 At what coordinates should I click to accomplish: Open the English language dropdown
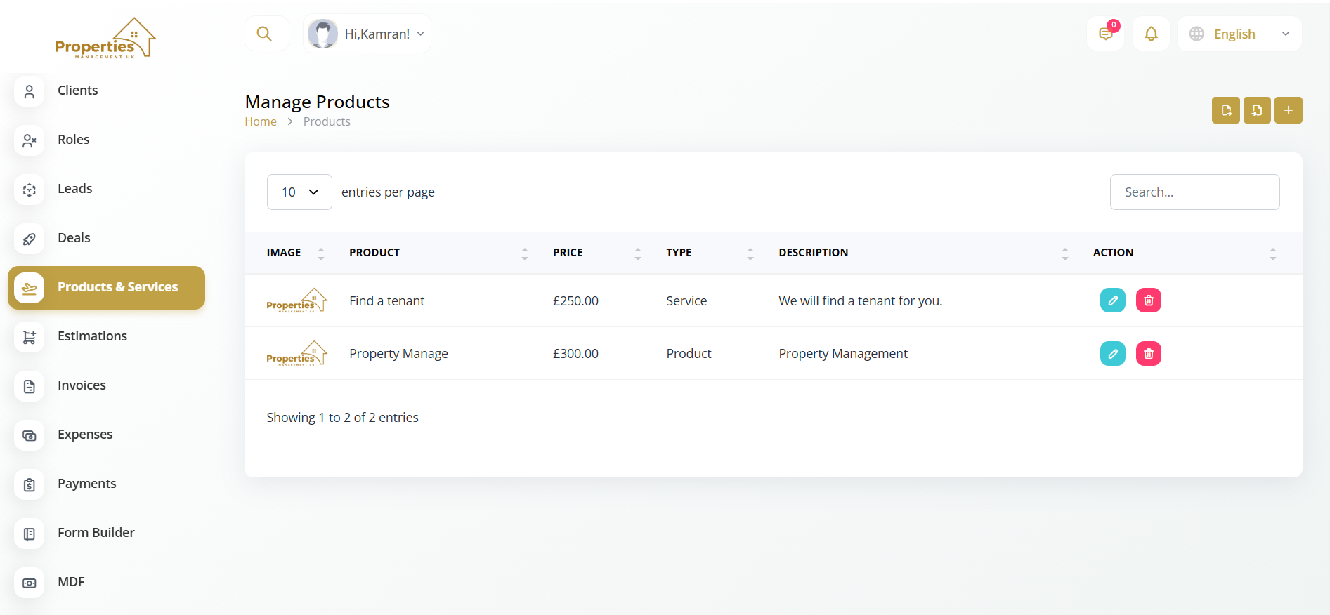1239,34
